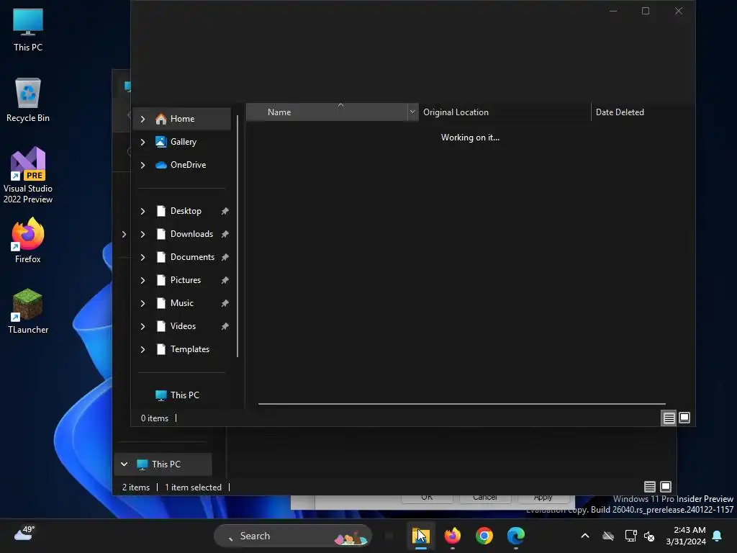Image resolution: width=737 pixels, height=553 pixels.
Task: Sort by the Name column header
Action: tap(327, 112)
